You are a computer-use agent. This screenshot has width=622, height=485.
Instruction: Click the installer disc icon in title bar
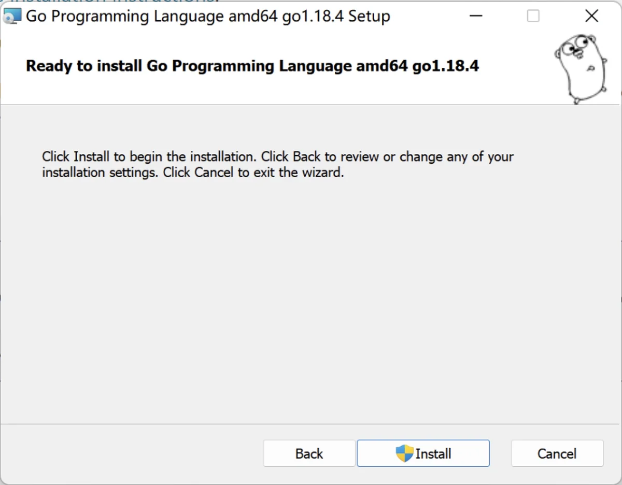12,17
